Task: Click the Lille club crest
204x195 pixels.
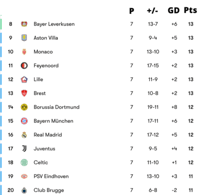Action: click(24, 79)
